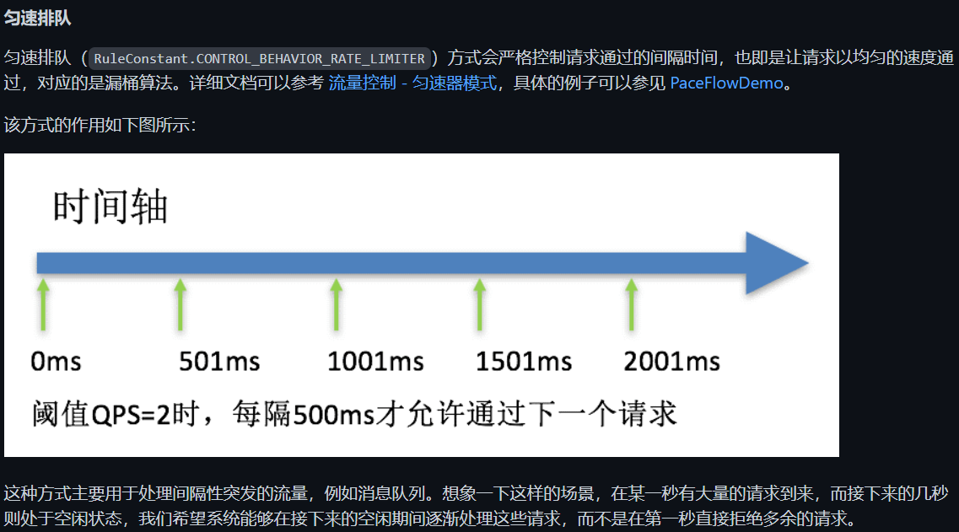959x532 pixels.
Task: Click the 1001ms timeline marker label
Action: click(375, 363)
